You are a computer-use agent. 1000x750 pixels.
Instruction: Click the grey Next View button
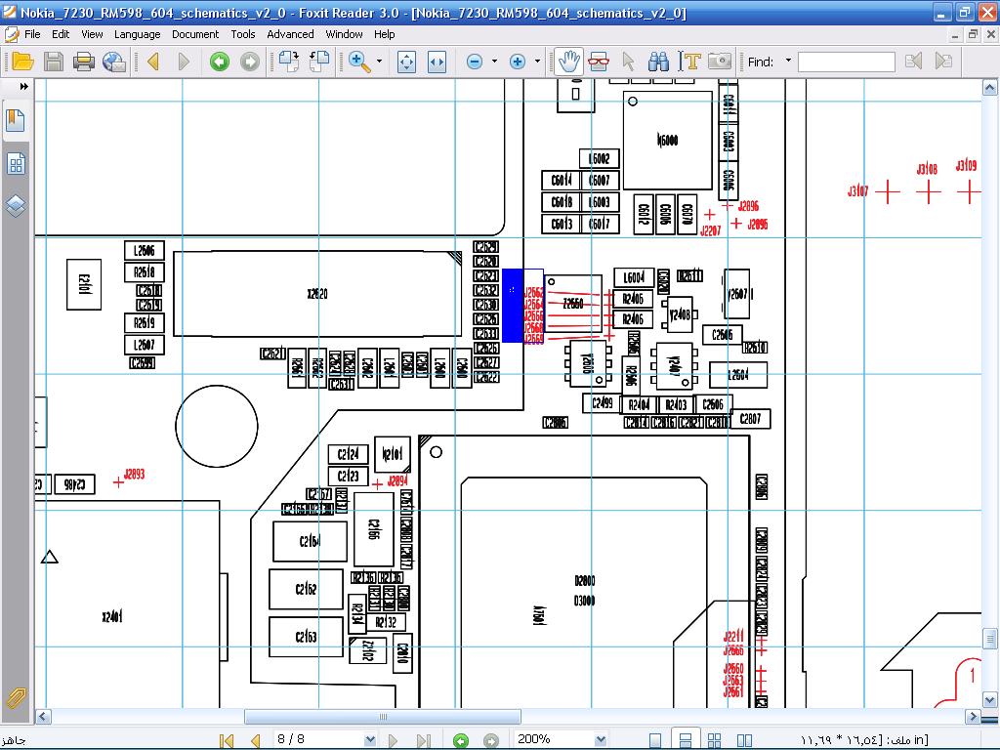pyautogui.click(x=250, y=62)
